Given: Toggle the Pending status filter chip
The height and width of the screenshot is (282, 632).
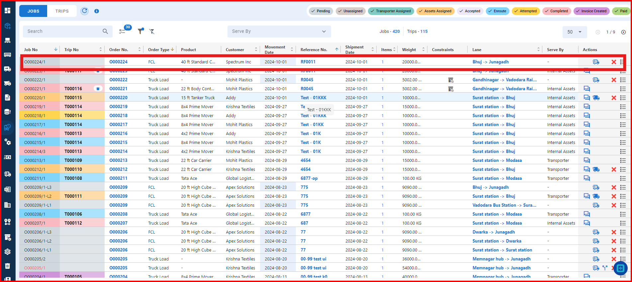Looking at the screenshot, I should pyautogui.click(x=320, y=11).
